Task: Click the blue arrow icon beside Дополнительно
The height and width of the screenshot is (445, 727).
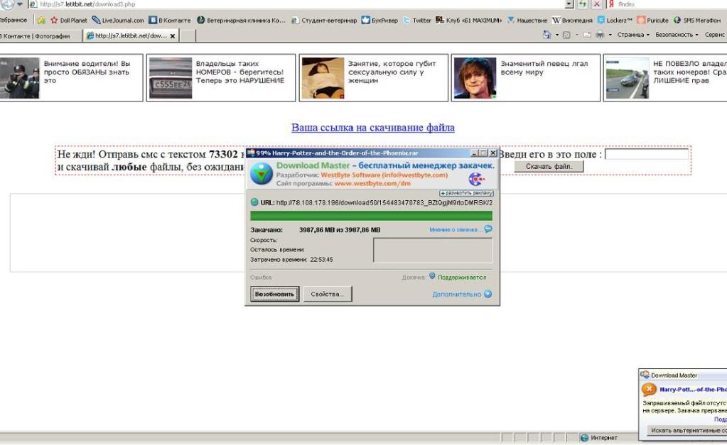Action: (x=488, y=294)
